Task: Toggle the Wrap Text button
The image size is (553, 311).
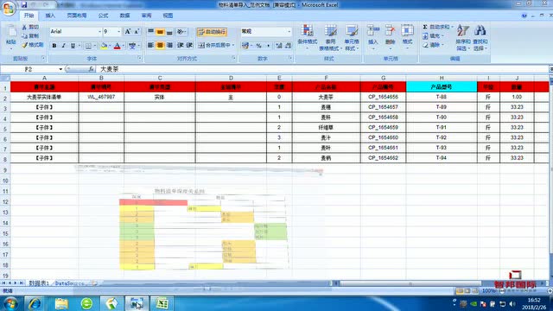Action: pyautogui.click(x=212, y=32)
